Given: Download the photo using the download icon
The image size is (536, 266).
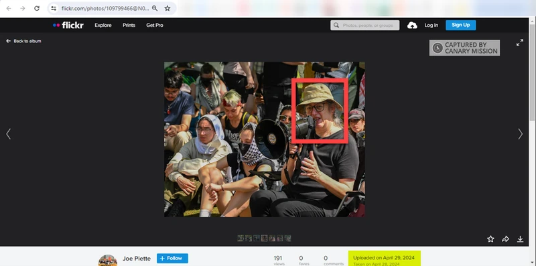Looking at the screenshot, I should [521, 239].
